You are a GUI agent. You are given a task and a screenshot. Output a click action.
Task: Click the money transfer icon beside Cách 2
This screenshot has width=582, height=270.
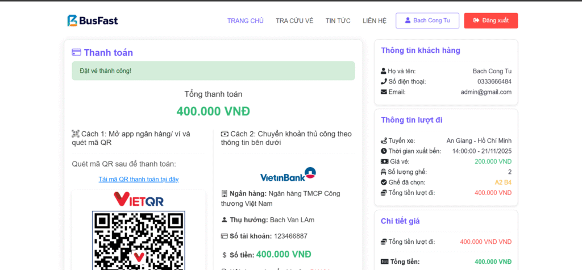225,134
